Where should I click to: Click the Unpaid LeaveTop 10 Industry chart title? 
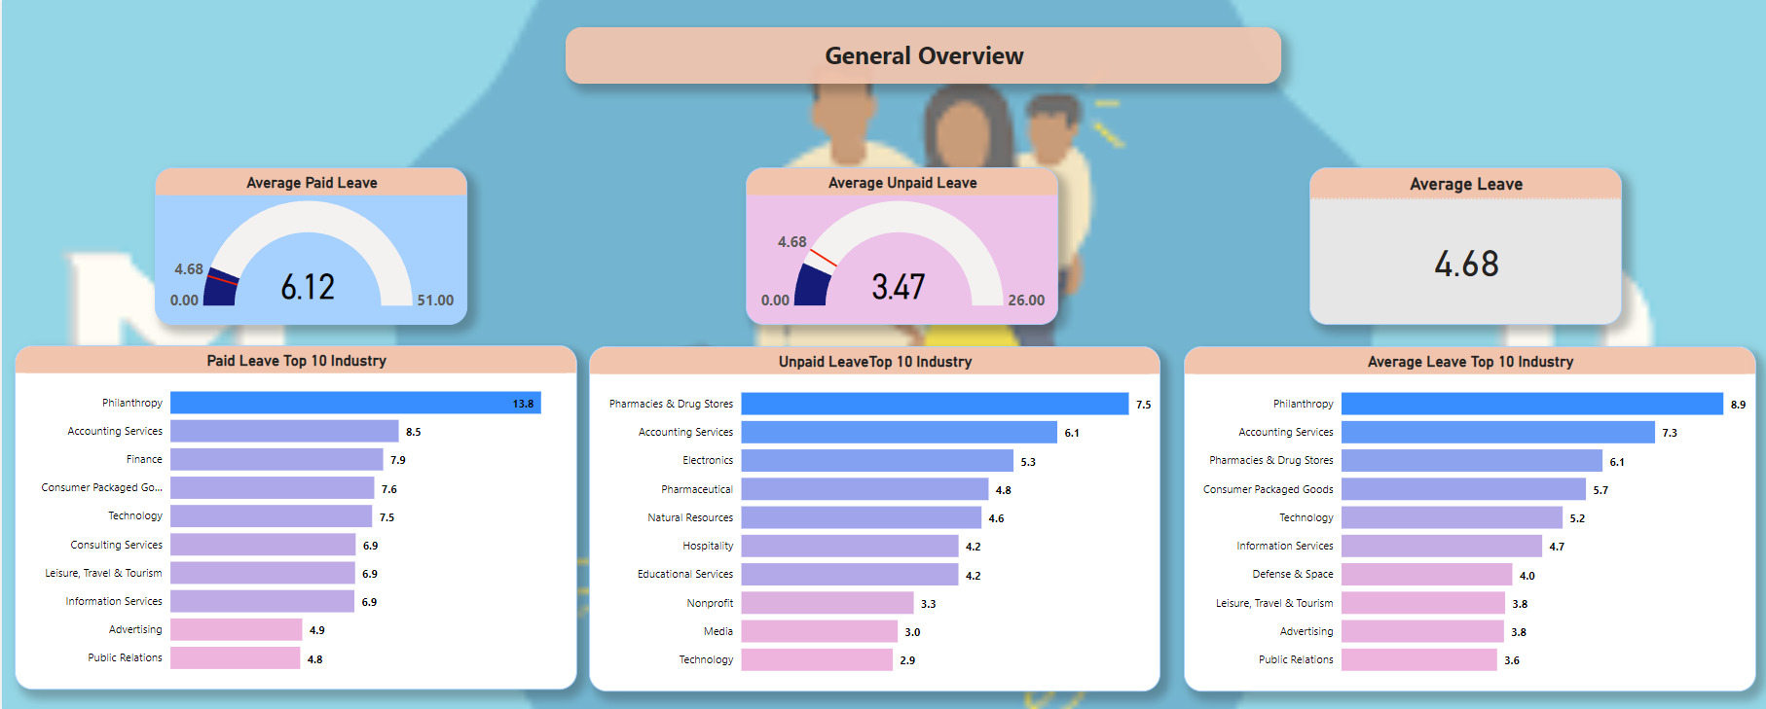(x=874, y=362)
